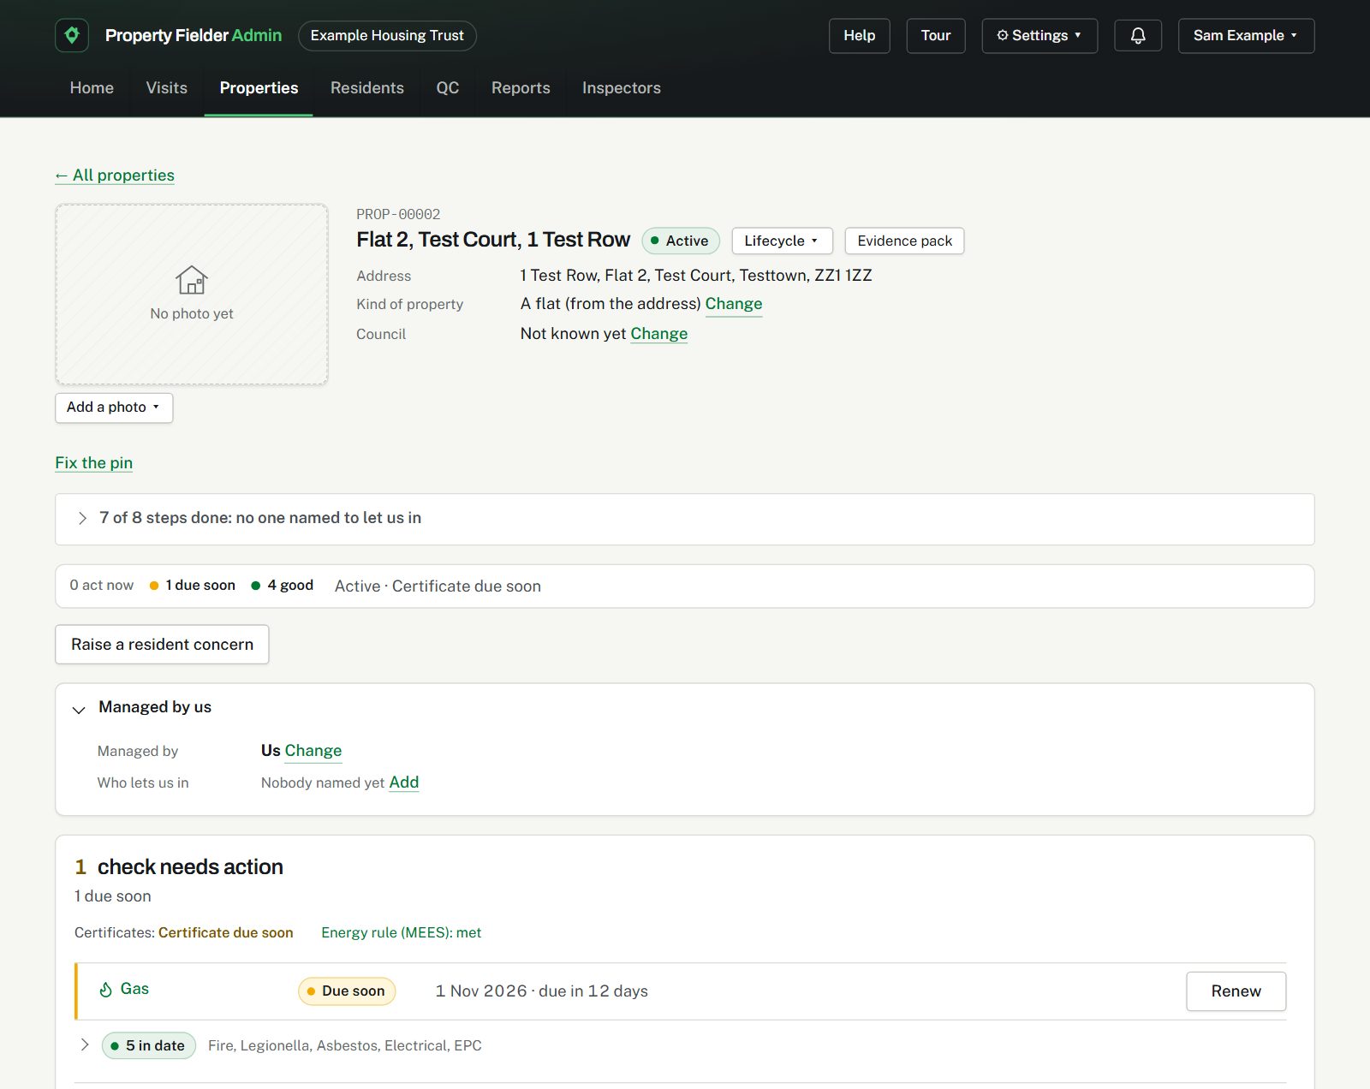Open the notifications bell

pos(1138,35)
